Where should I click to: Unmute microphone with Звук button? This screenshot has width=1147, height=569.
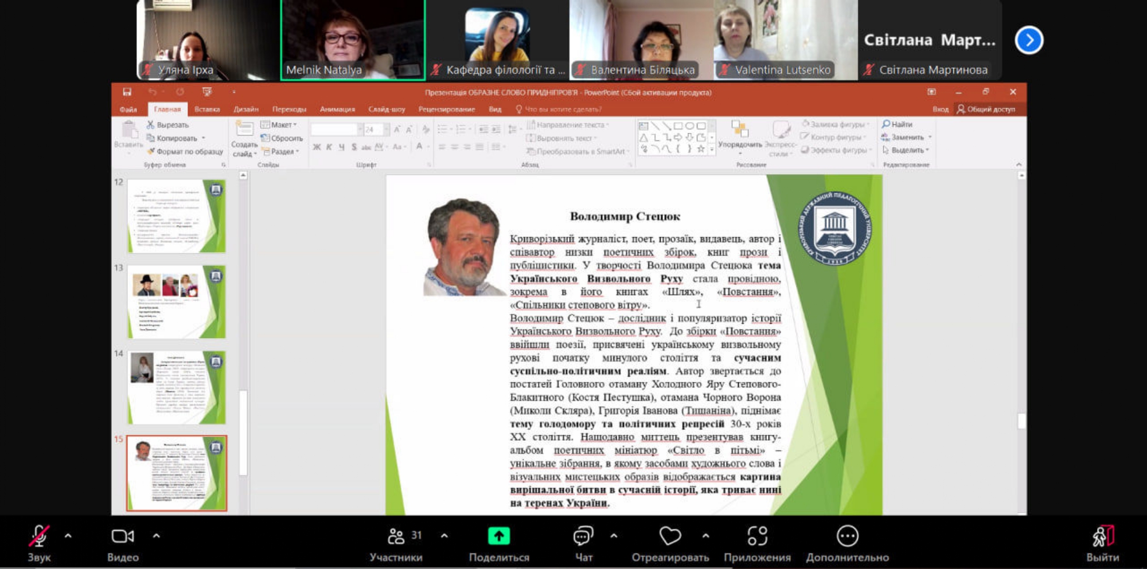click(39, 543)
